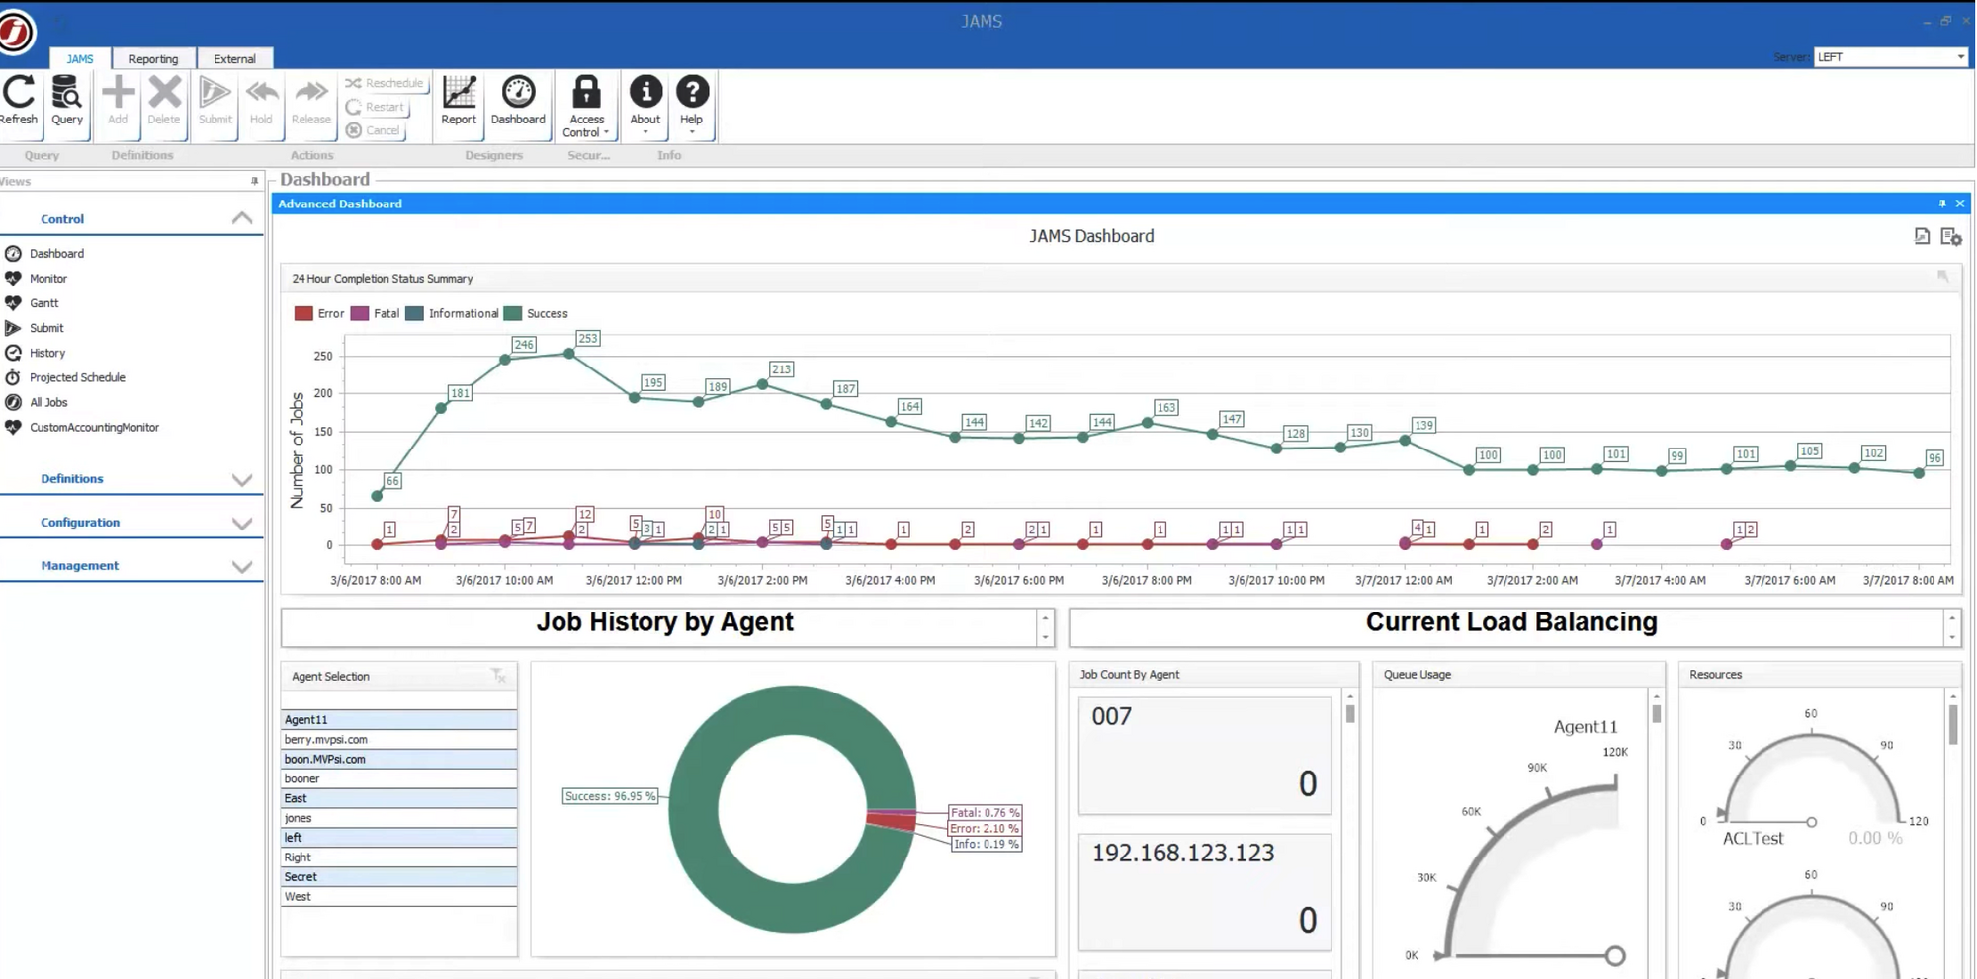This screenshot has height=979, width=1977.
Task: Toggle the Success series in the chart legend
Action: tap(545, 313)
